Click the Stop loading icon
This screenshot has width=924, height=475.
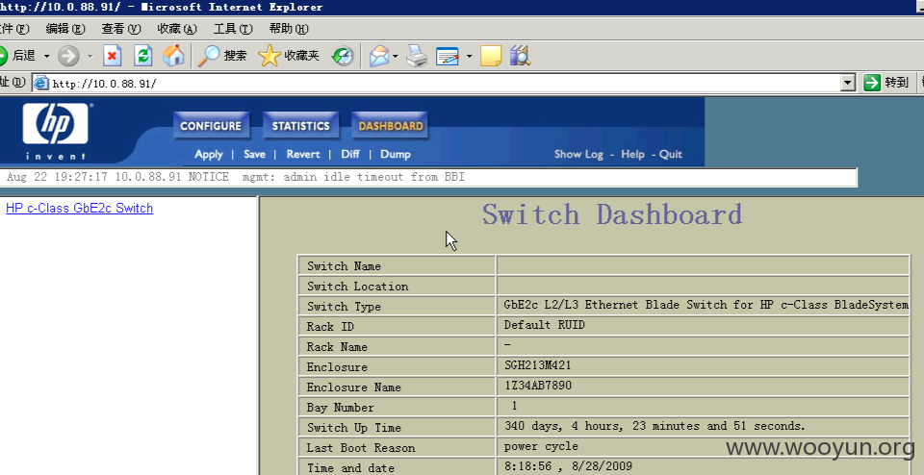(112, 56)
